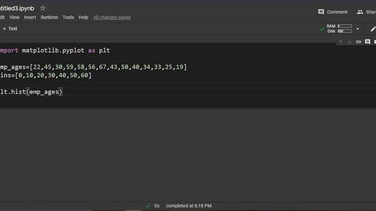Click the Comment speech bubble icon
Image resolution: width=376 pixels, height=211 pixels.
coord(321,12)
